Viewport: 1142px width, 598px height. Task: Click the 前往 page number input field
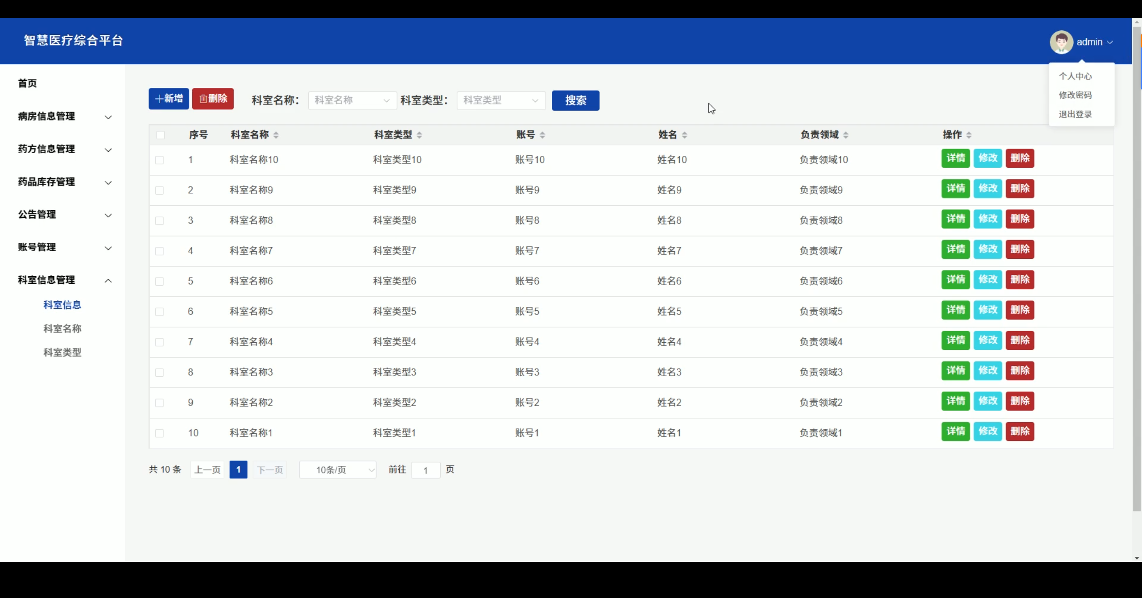(x=425, y=470)
